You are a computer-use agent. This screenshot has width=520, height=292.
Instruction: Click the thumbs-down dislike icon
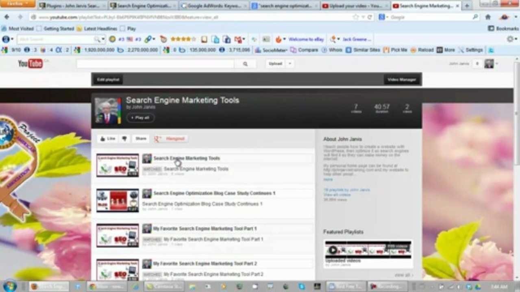coord(124,139)
